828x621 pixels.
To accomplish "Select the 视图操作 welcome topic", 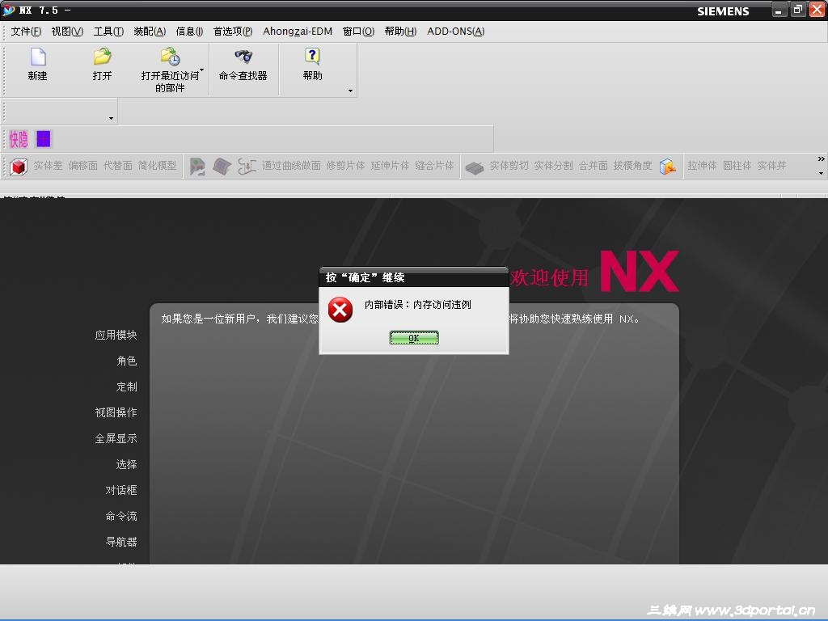I will 116,412.
